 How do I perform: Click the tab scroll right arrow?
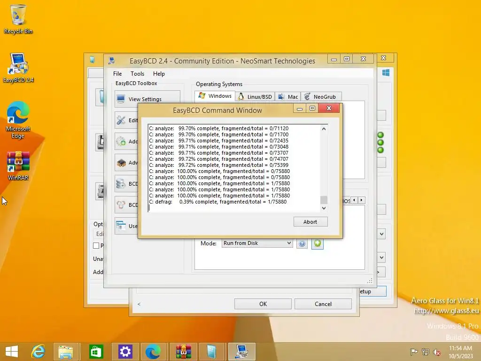(362, 200)
